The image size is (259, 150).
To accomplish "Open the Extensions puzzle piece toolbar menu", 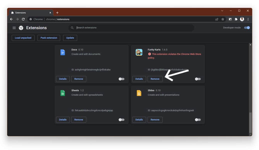I will point(236,19).
